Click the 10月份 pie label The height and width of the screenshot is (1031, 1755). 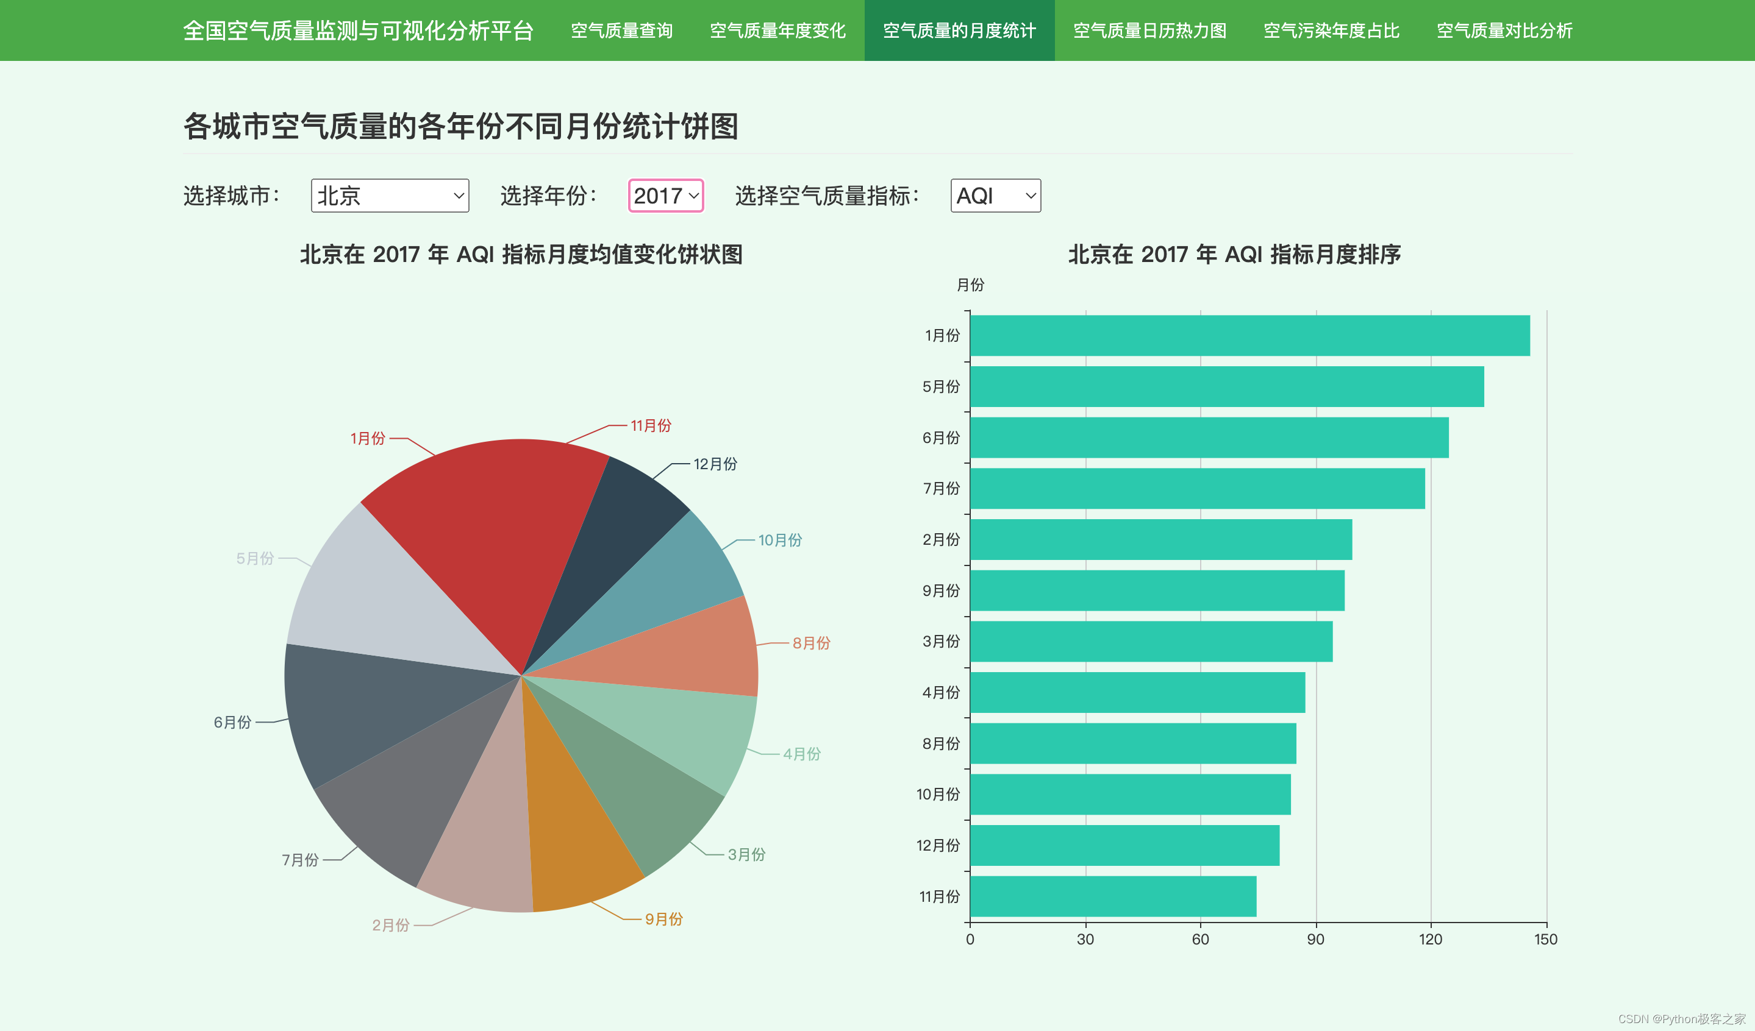click(779, 540)
